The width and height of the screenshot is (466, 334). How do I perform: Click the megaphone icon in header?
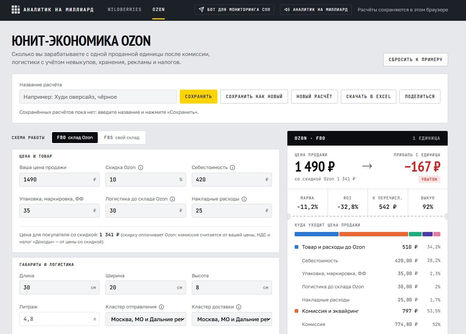(287, 10)
